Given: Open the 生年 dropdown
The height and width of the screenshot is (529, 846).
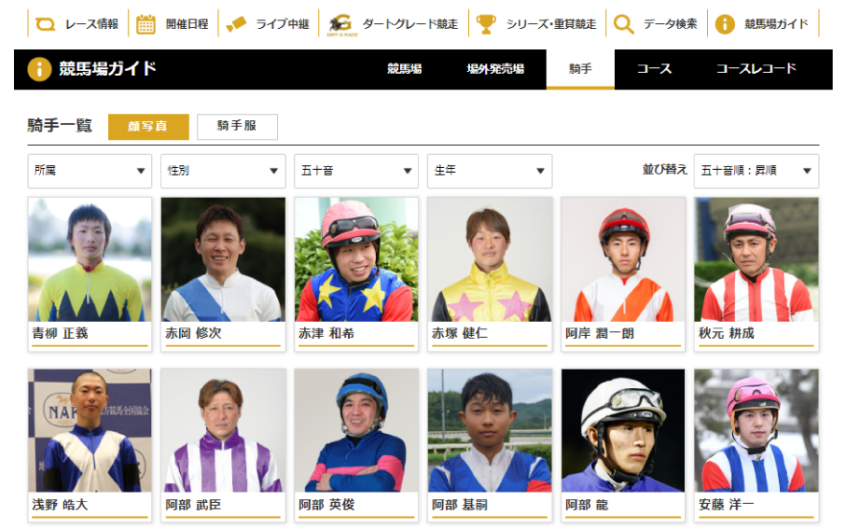Looking at the screenshot, I should pos(490,171).
